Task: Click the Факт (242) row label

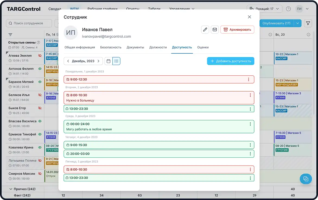Action: pos(22,195)
